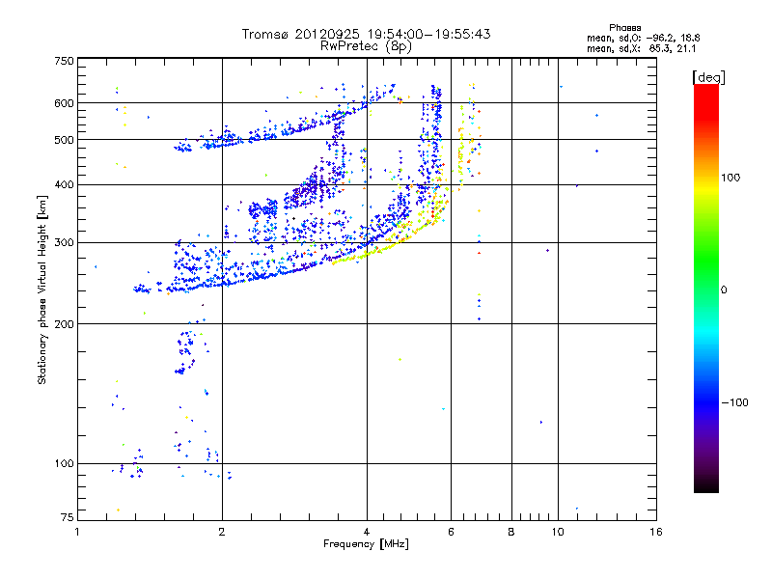Image resolution: width=772 pixels, height=579 pixels.
Task: Click the 'Stationary phase Virtual Height [km]' axis label
Action: coord(42,289)
